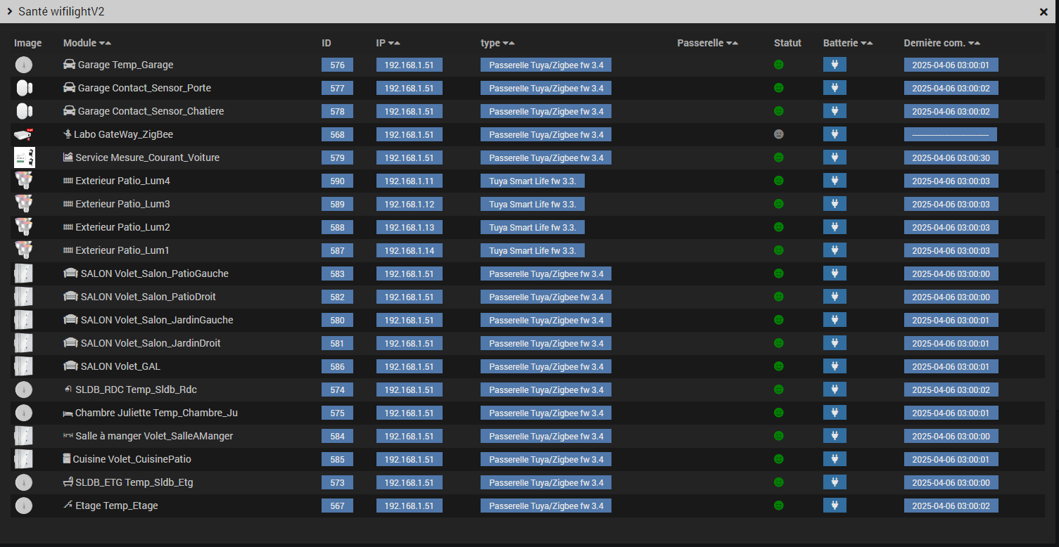Image resolution: width=1059 pixels, height=547 pixels.
Task: Click the plug icon for SALON Volet_Salon_JardinDroit
Action: [x=835, y=343]
